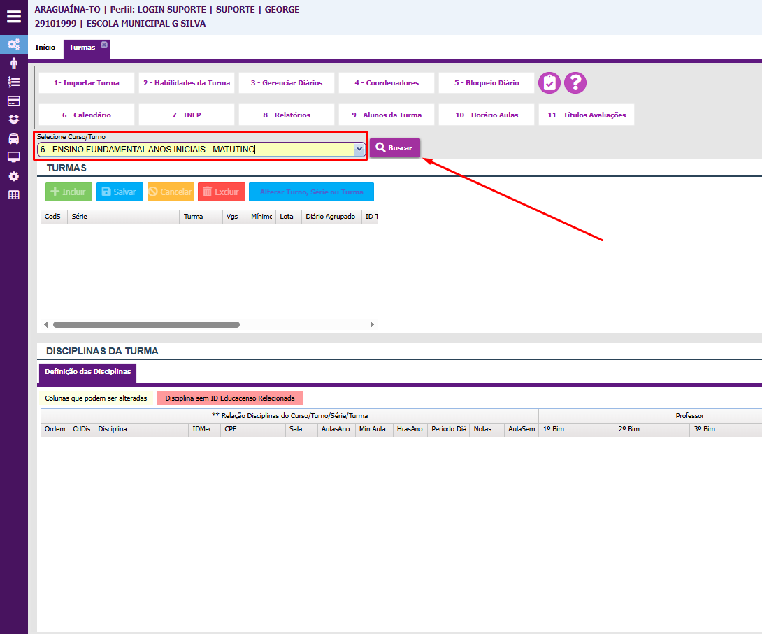Open 8 - Relatórios
Image resolution: width=762 pixels, height=634 pixels.
(x=287, y=115)
